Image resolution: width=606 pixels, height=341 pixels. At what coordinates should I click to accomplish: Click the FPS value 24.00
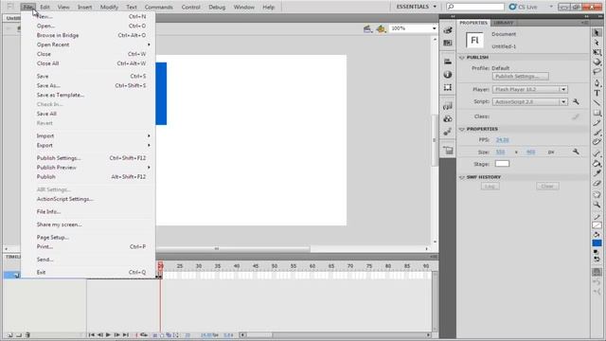point(502,140)
